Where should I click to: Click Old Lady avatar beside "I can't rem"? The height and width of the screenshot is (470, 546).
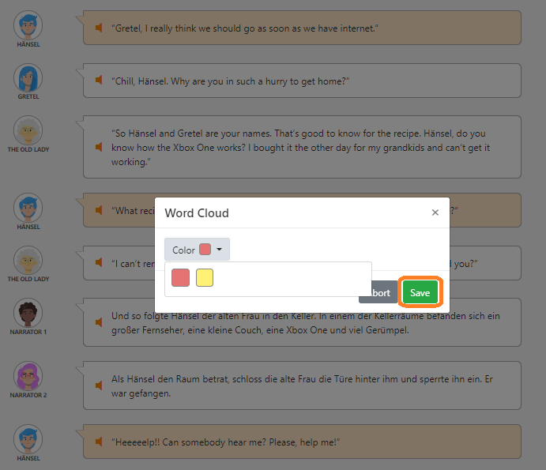coord(28,261)
